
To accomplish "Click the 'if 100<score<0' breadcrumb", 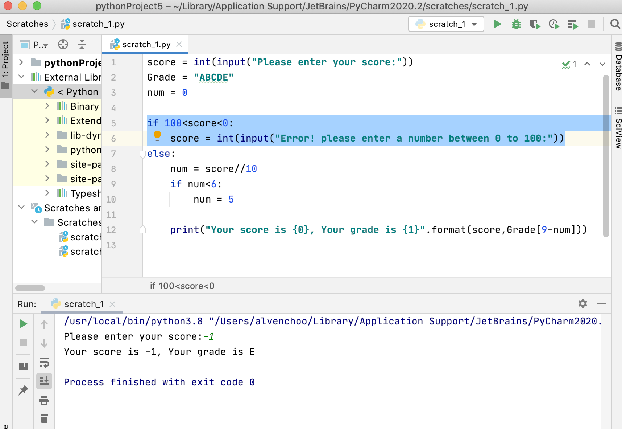I will click(182, 286).
